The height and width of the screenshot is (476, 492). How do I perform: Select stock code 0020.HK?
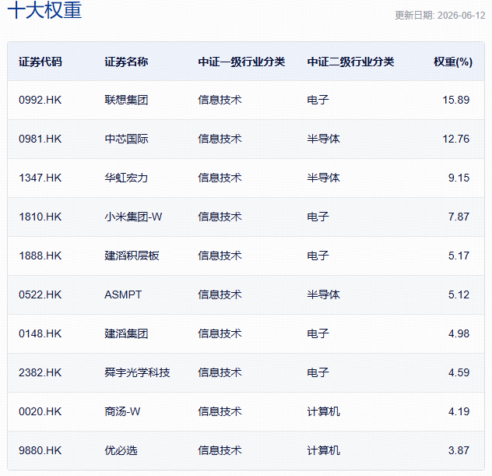pos(40,411)
